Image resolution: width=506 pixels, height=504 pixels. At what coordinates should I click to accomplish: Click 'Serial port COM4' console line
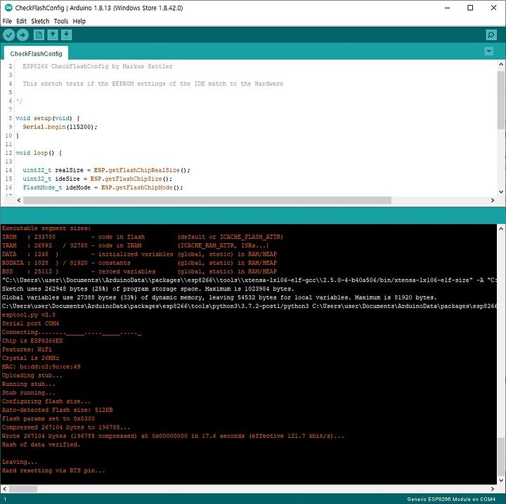tap(30, 323)
